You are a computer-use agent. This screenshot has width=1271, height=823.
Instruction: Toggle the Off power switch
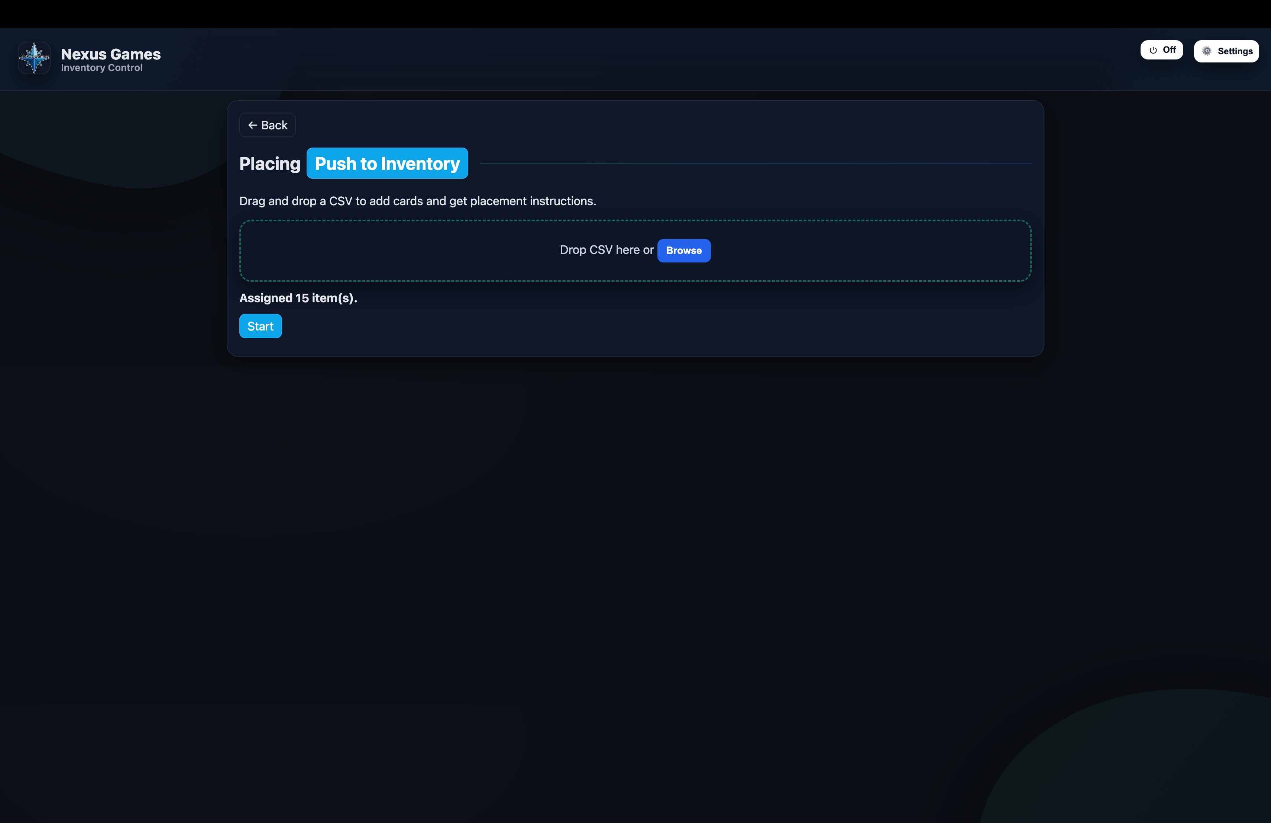click(x=1161, y=50)
